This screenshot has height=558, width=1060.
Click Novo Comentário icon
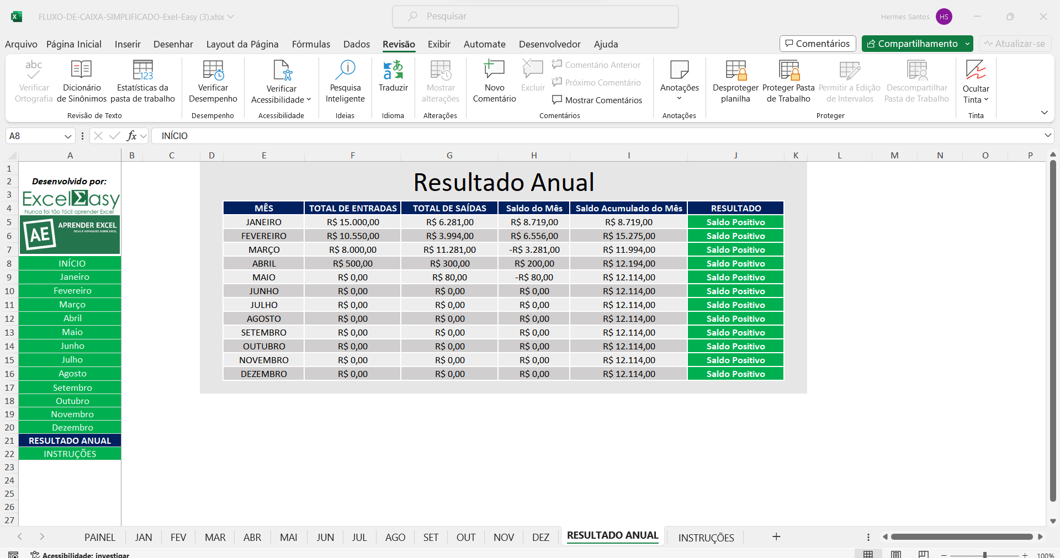pos(494,71)
